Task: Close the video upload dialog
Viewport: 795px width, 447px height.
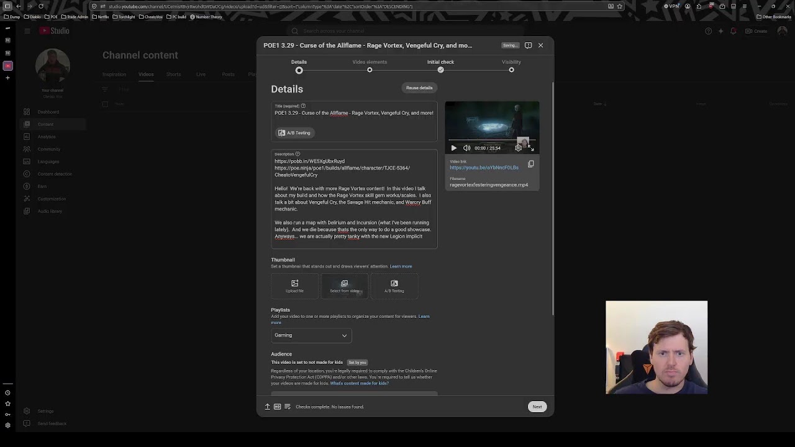Action: coord(540,45)
